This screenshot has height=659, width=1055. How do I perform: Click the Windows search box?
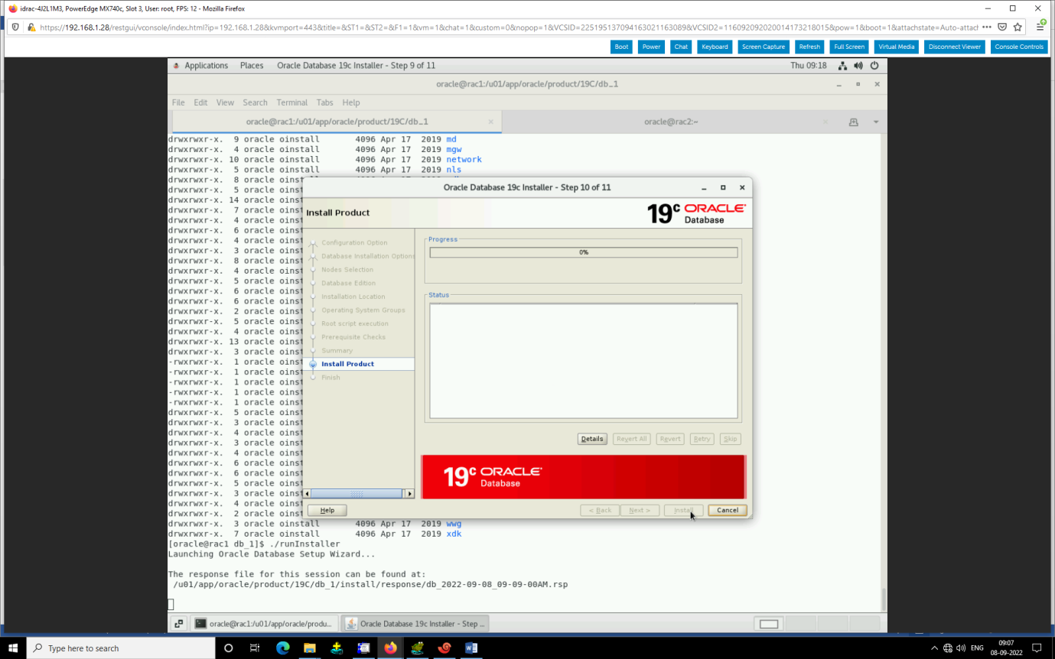pyautogui.click(x=121, y=648)
